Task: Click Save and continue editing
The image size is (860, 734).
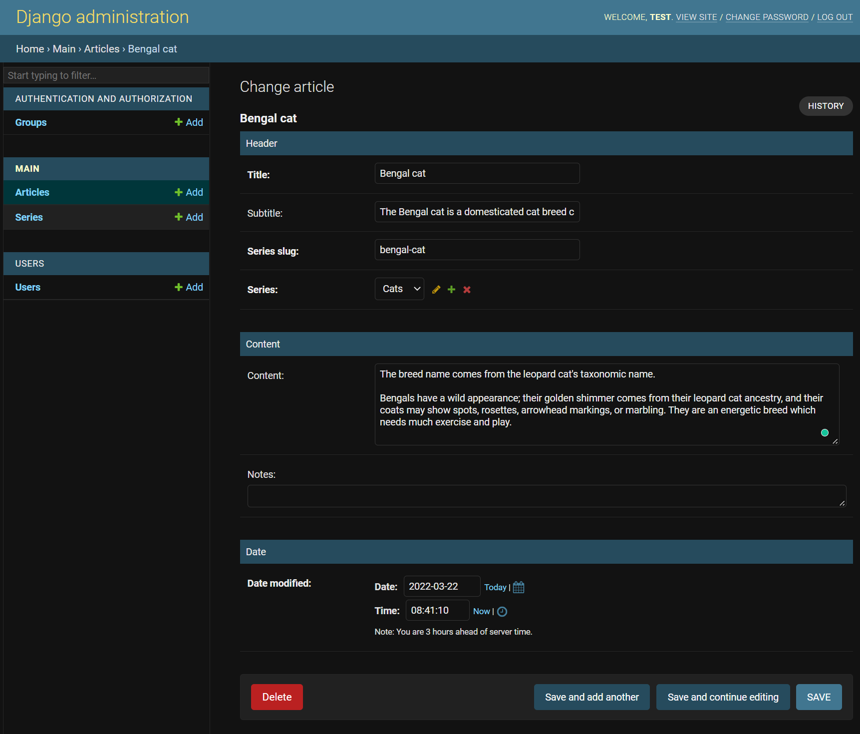Action: 723,697
